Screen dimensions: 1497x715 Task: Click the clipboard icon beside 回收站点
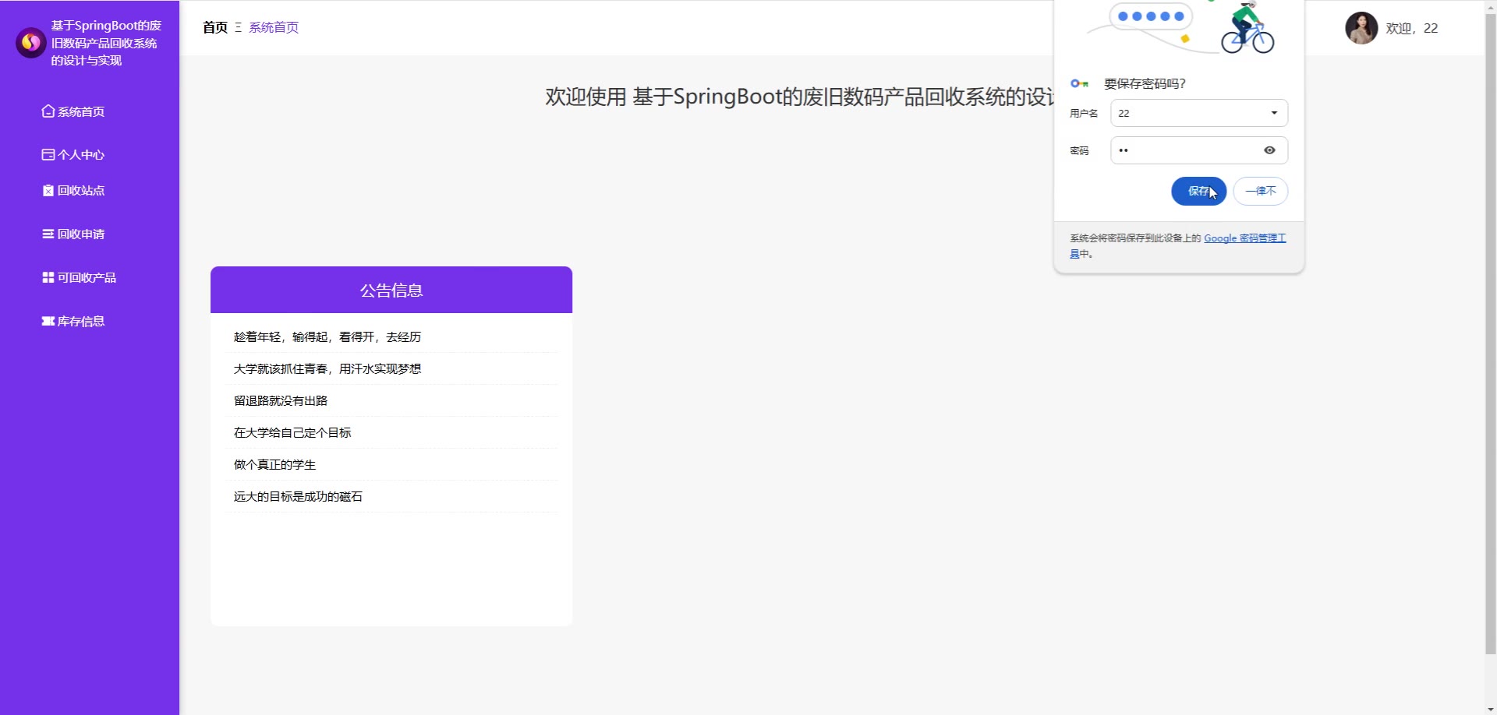coord(48,190)
